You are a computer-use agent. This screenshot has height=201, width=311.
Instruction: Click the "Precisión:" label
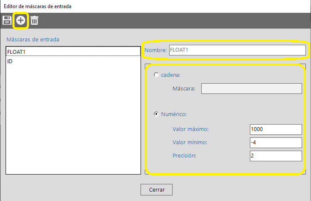(x=184, y=156)
